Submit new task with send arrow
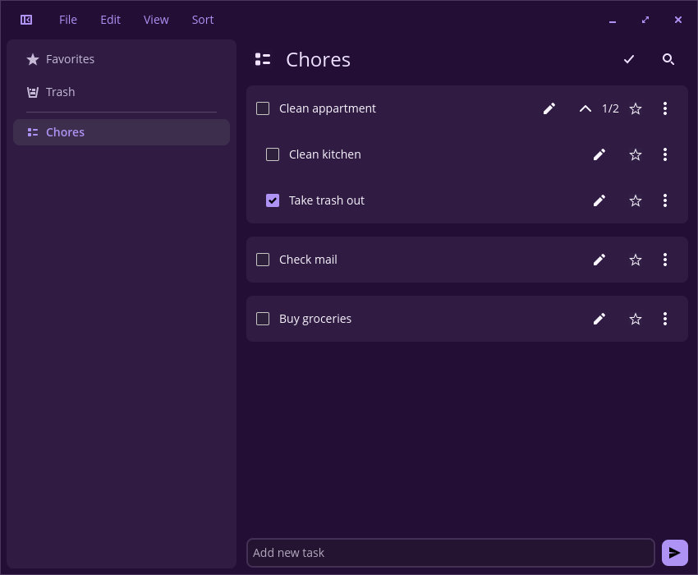Viewport: 698px width, 575px height. click(x=674, y=553)
